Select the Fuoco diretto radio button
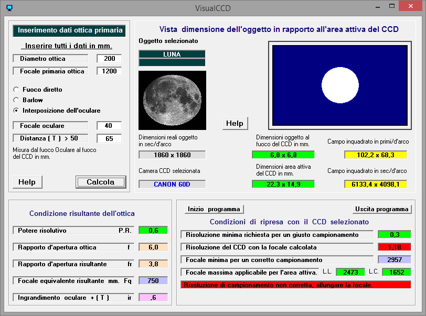The image size is (426, 316). point(16,90)
